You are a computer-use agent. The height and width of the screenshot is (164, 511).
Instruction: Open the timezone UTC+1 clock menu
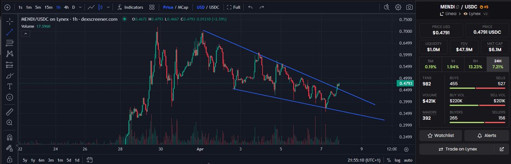pyautogui.click(x=364, y=160)
